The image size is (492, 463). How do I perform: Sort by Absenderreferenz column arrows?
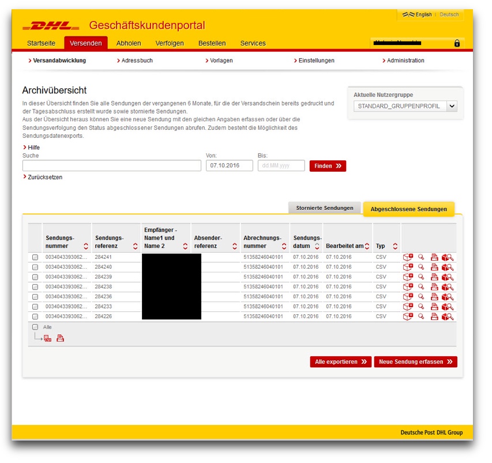(234, 246)
